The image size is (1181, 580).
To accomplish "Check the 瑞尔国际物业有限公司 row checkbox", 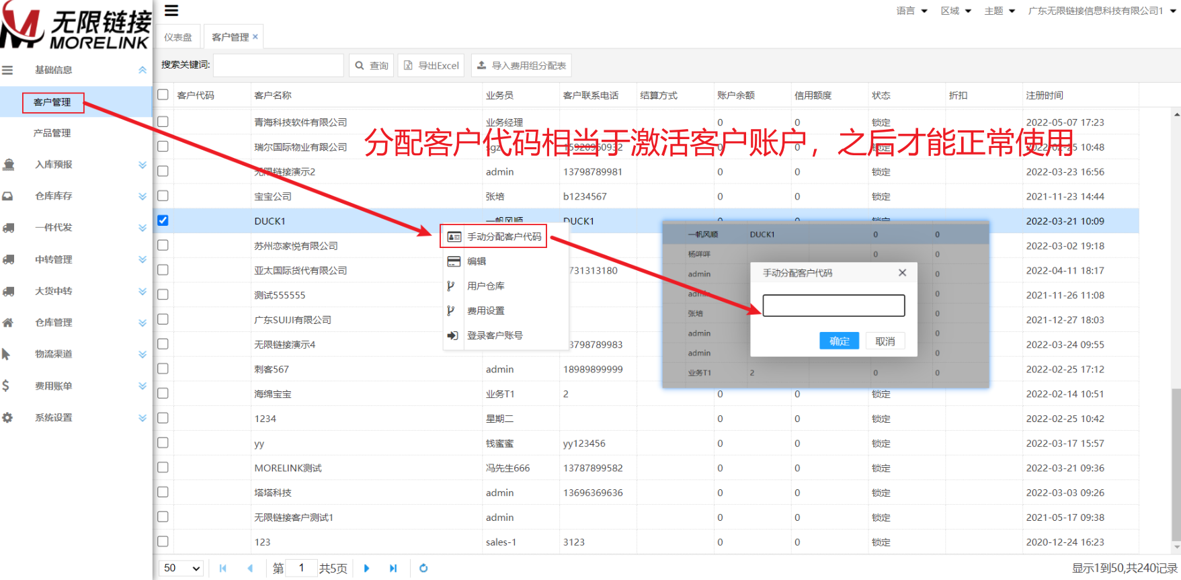I will [163, 146].
